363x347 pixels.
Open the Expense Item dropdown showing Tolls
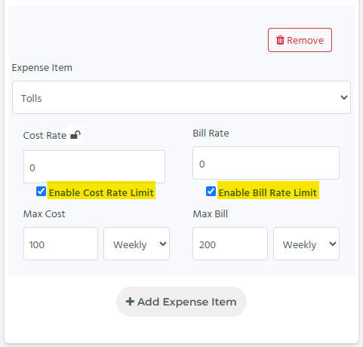(181, 97)
